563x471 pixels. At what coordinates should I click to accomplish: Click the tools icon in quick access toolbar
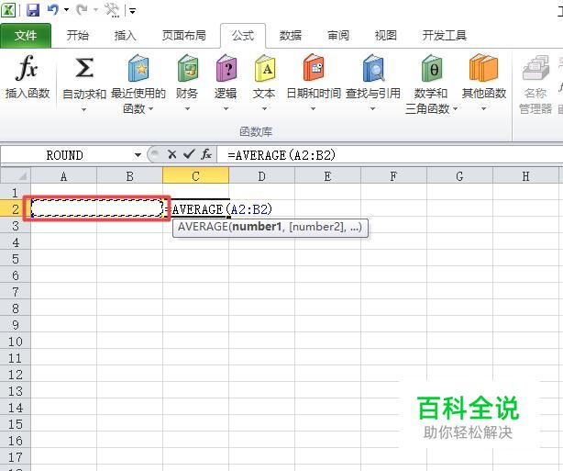pyautogui.click(x=112, y=10)
